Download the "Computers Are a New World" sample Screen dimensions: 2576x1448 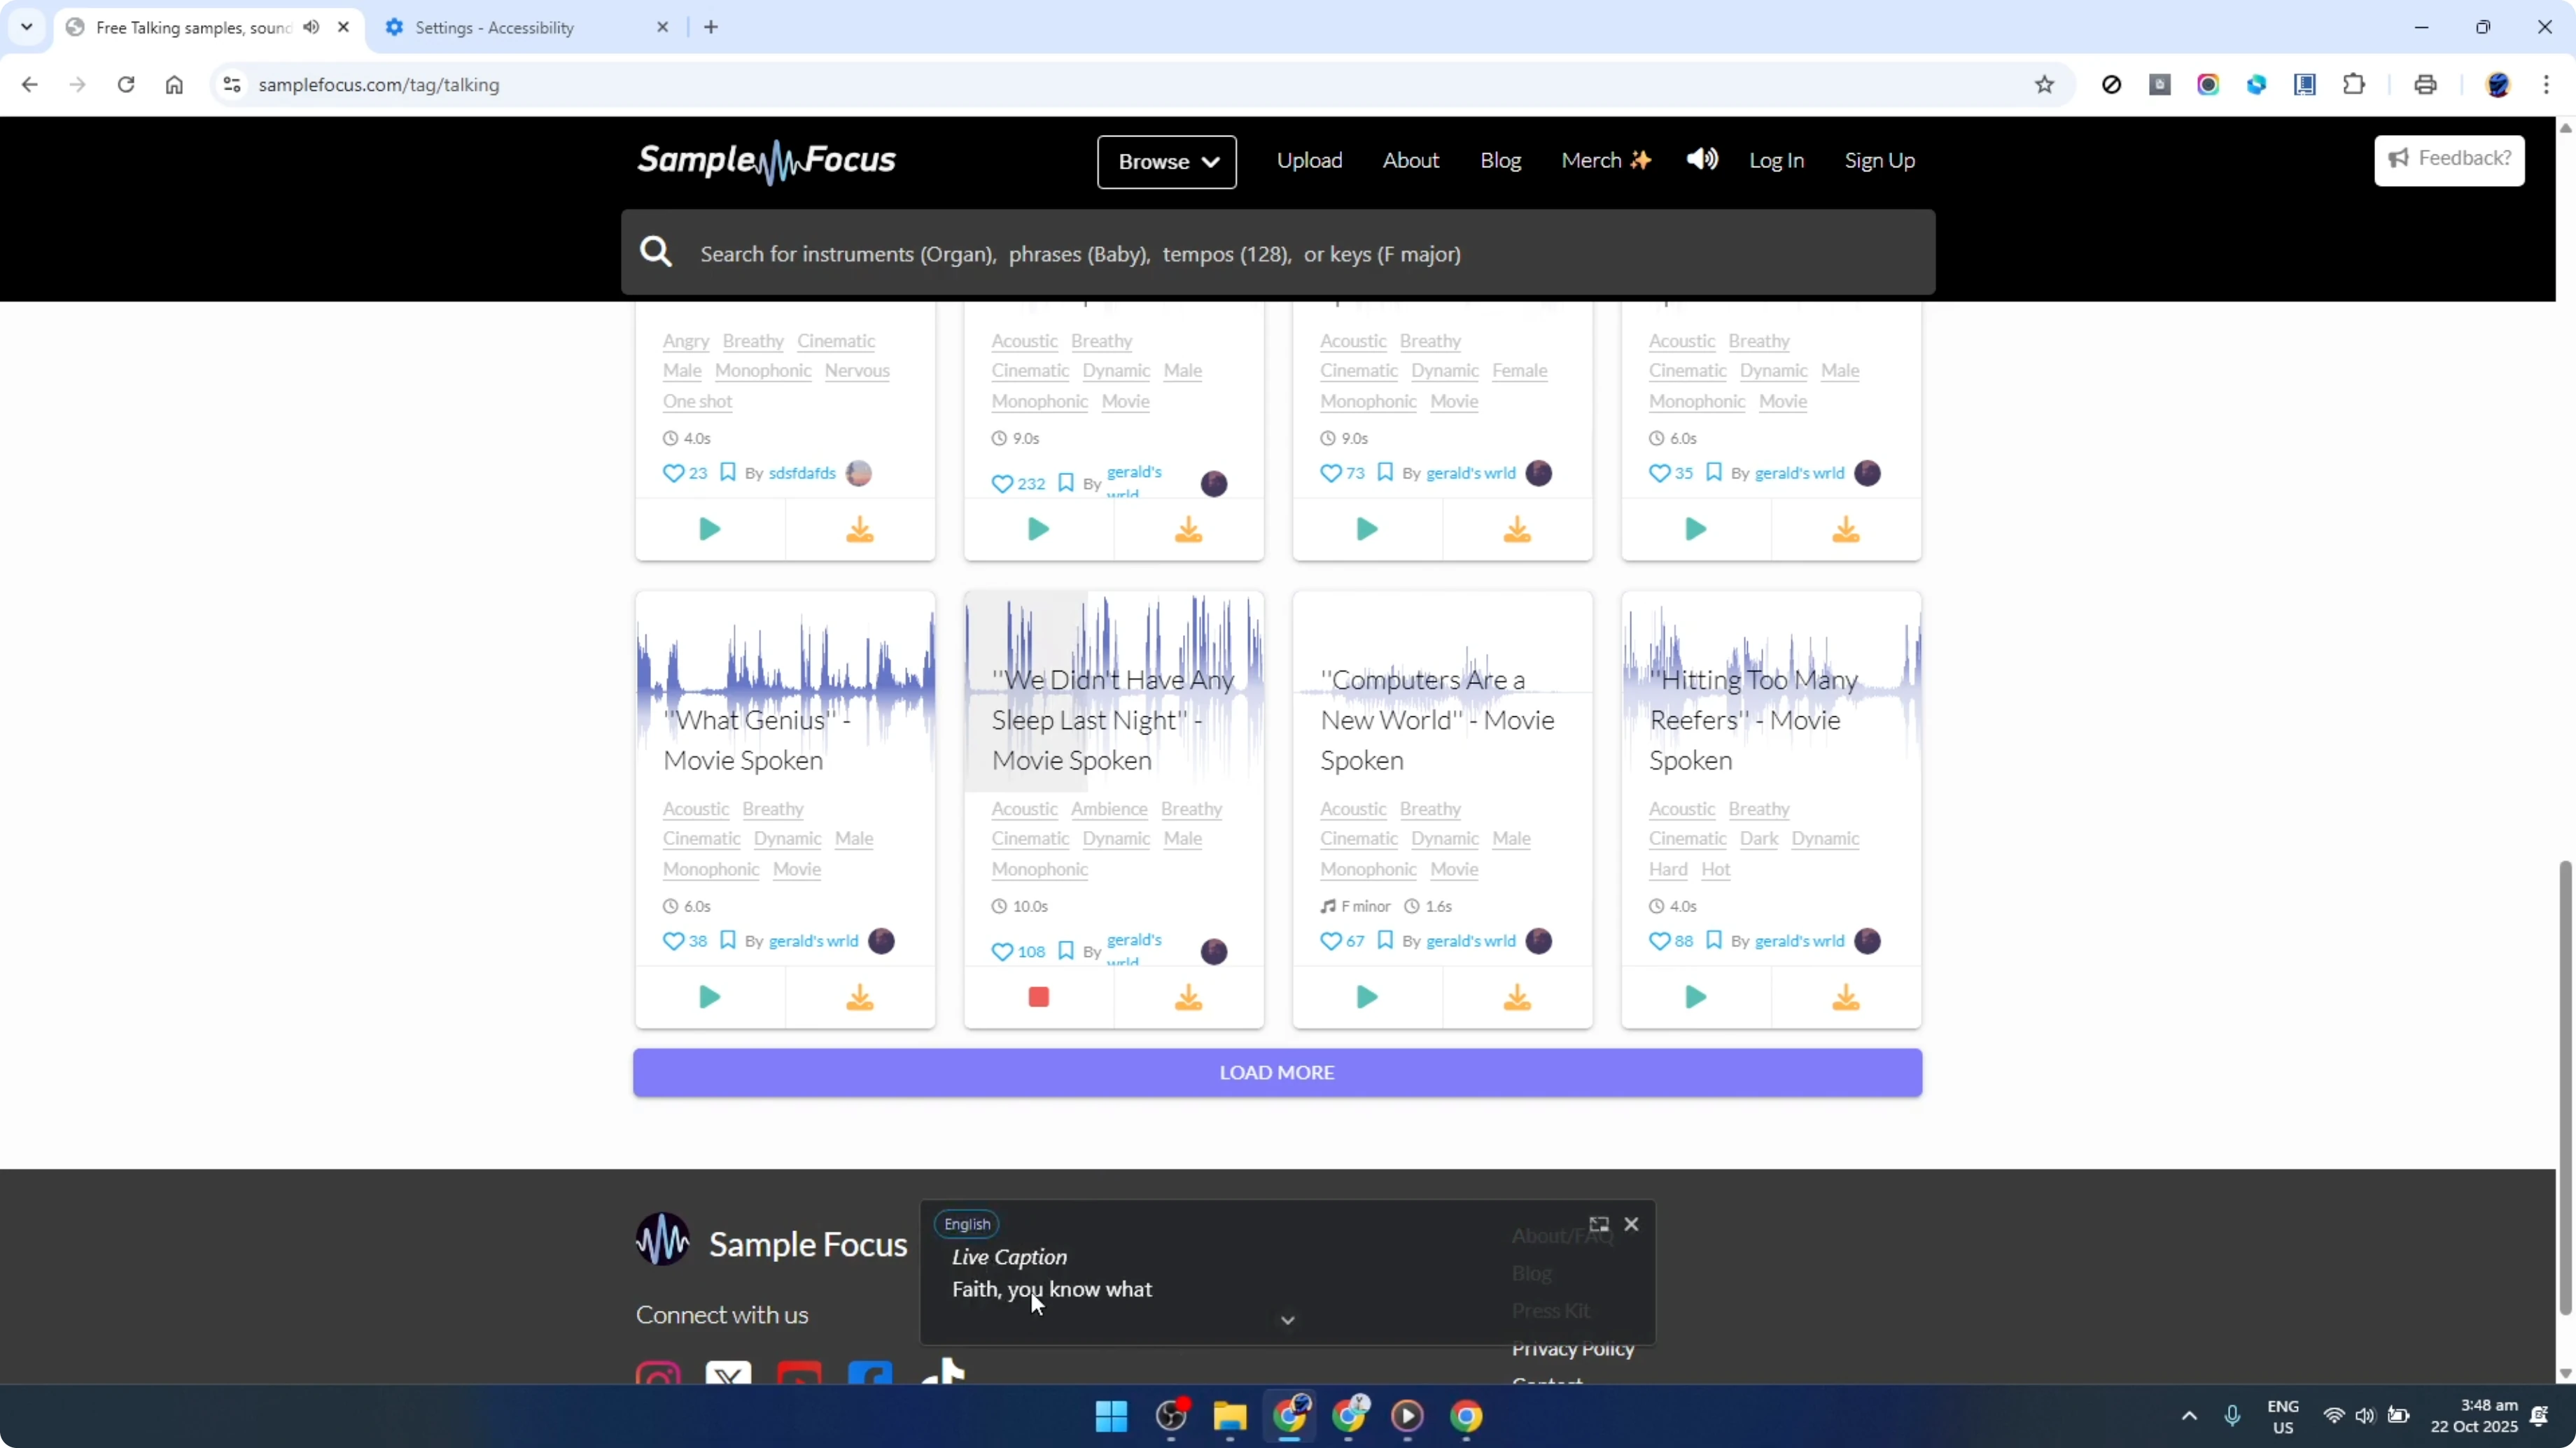coord(1517,998)
